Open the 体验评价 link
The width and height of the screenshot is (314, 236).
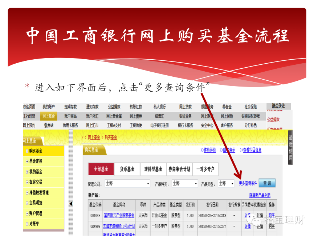(x=210, y=150)
